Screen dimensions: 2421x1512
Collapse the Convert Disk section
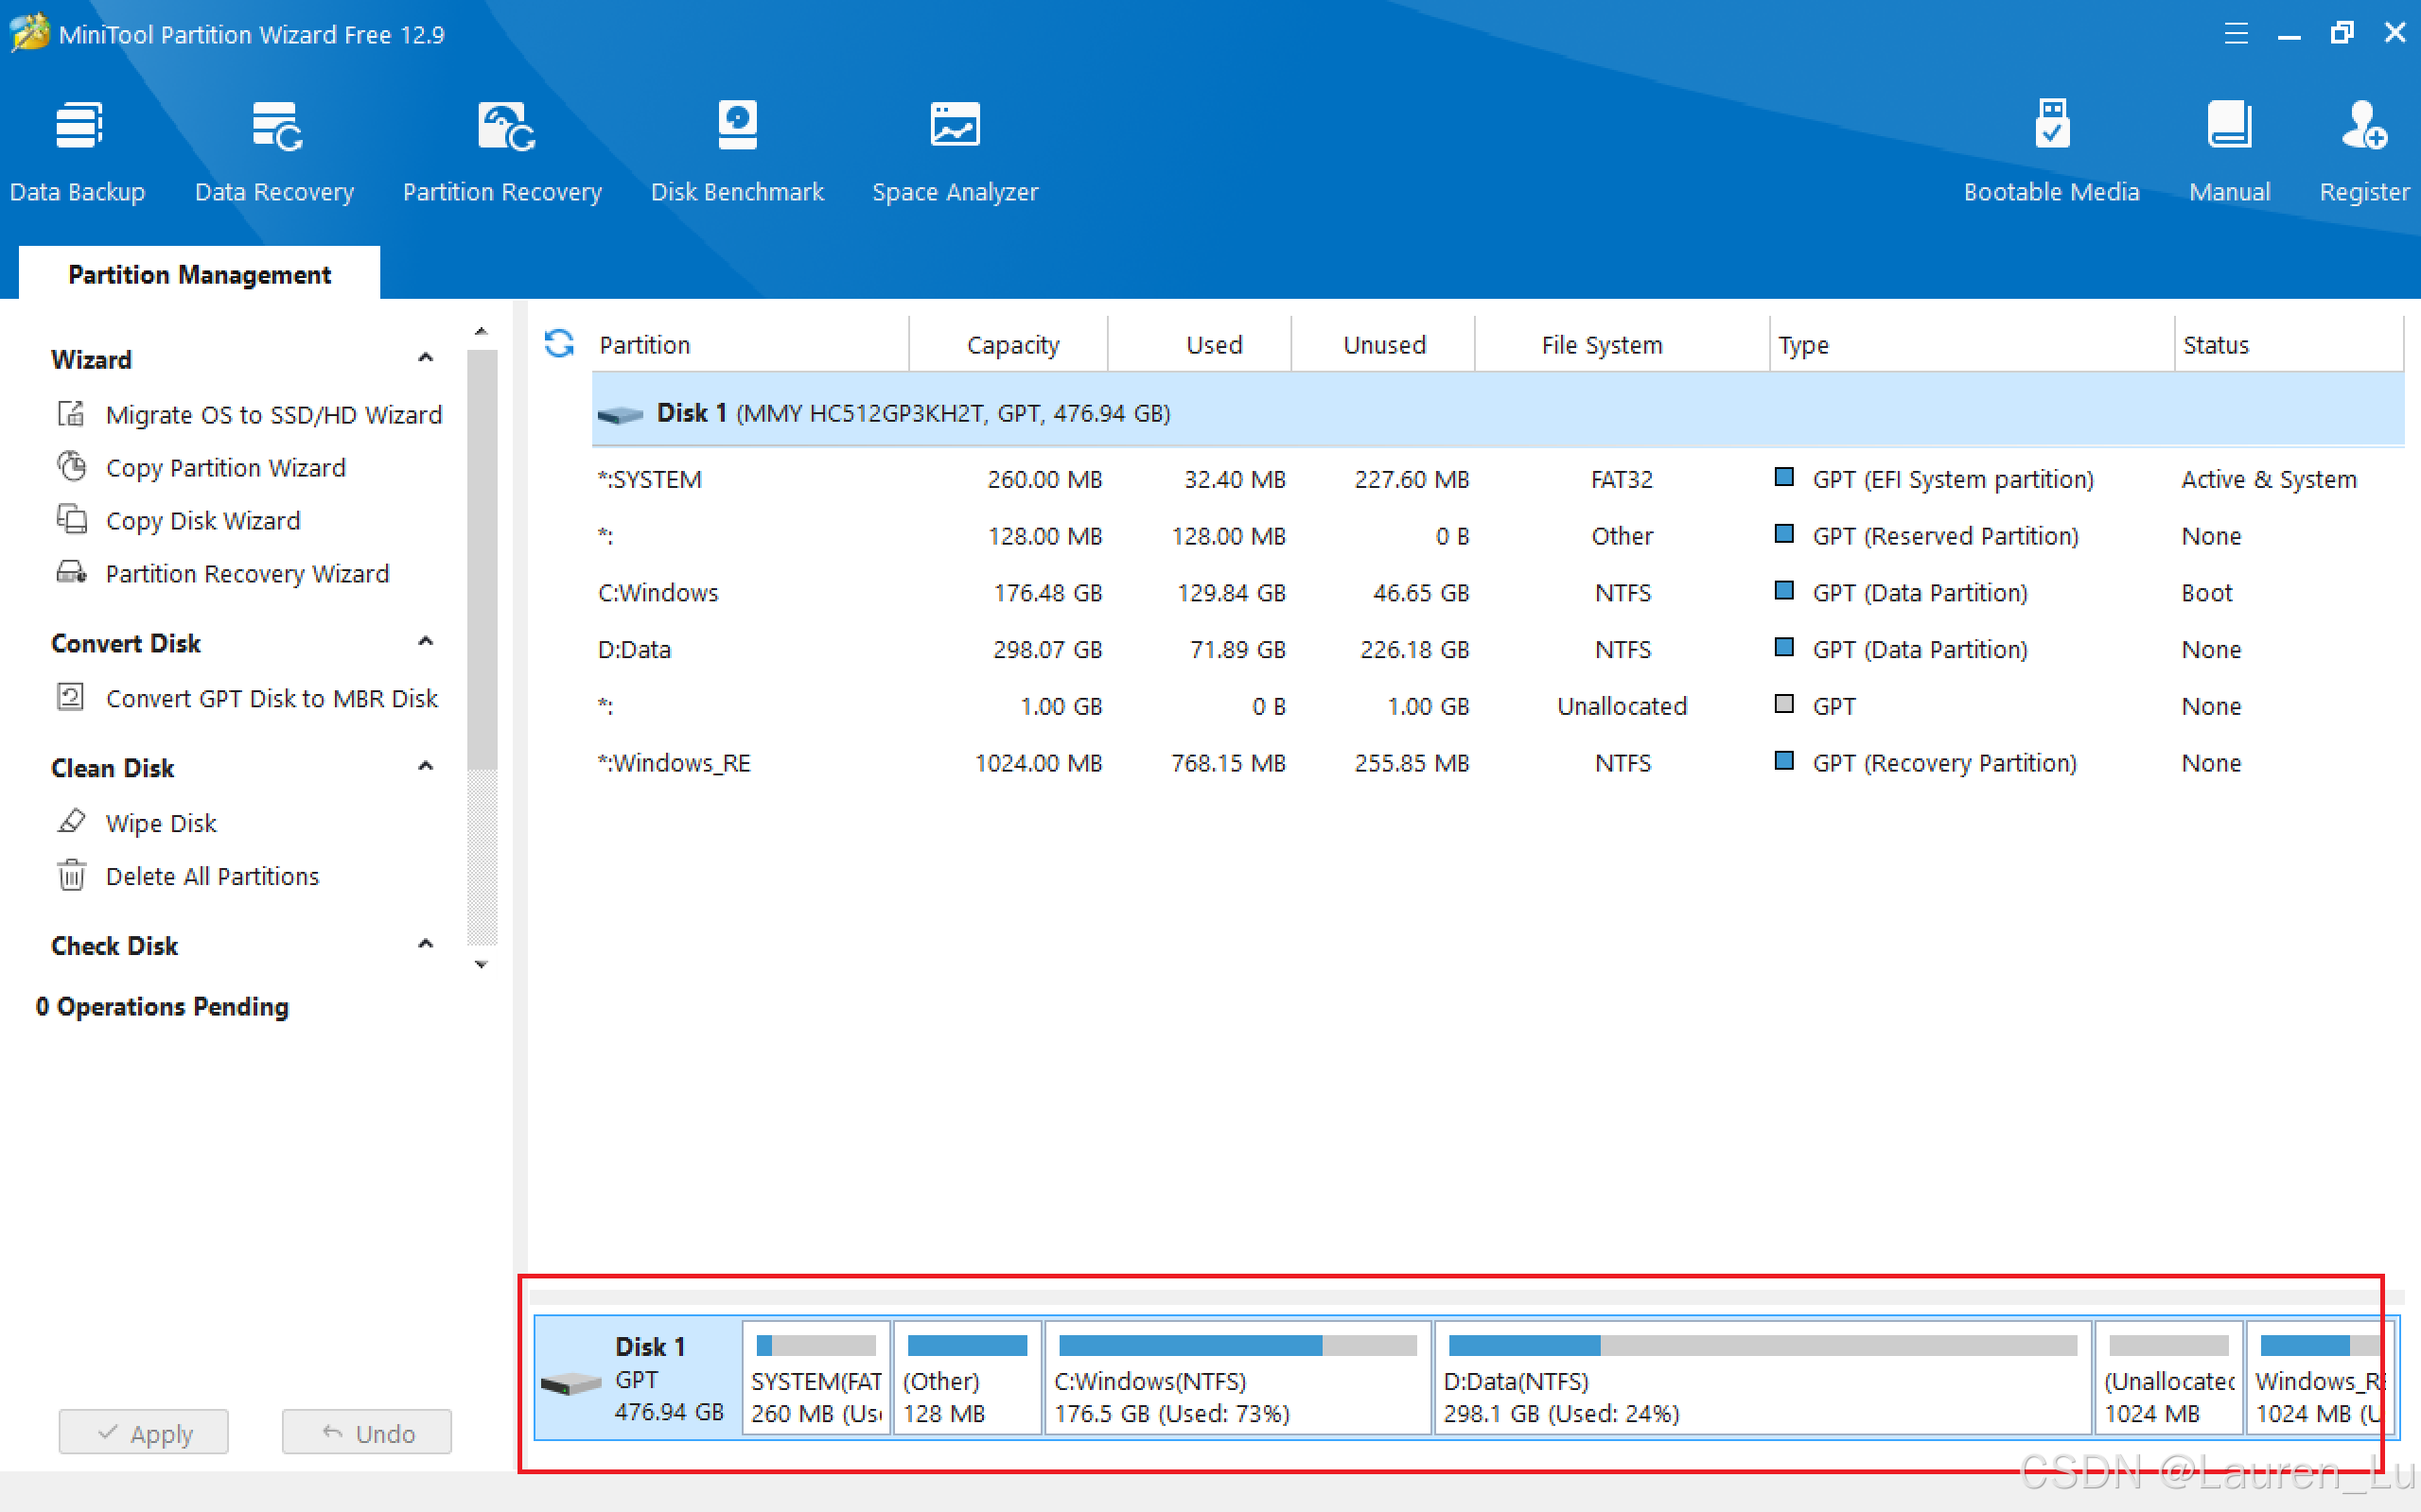point(425,642)
